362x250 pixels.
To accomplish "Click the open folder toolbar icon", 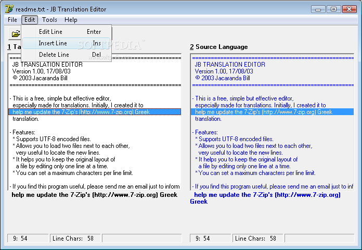I will 16,34.
